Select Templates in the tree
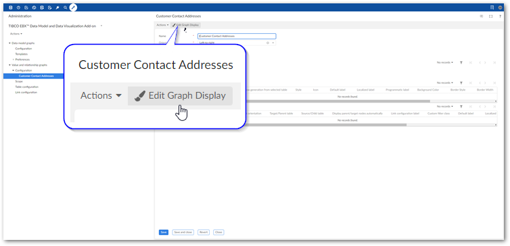 click(x=22, y=54)
